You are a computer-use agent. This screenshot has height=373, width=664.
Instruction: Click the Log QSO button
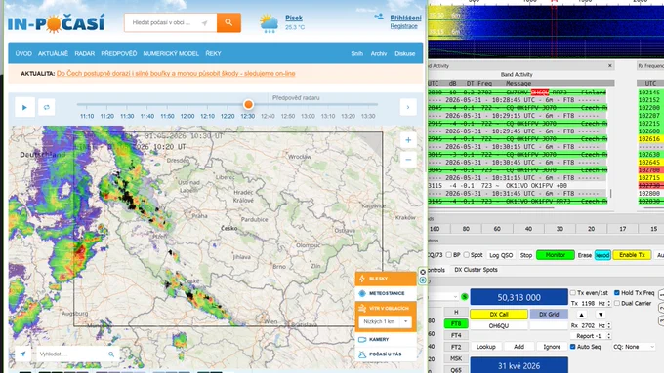501,255
